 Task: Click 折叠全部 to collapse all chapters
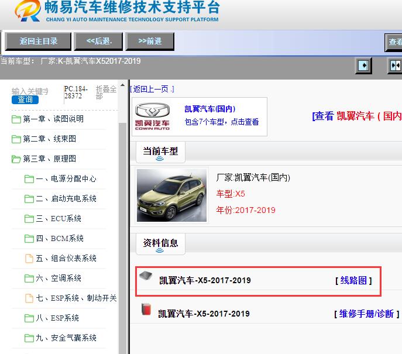click(x=106, y=92)
